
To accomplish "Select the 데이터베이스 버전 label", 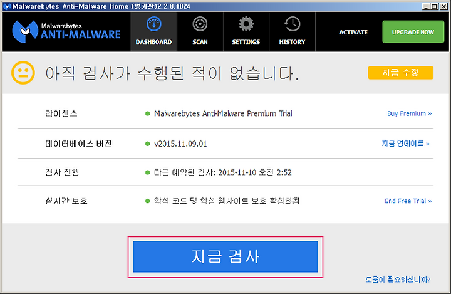I will [78, 144].
